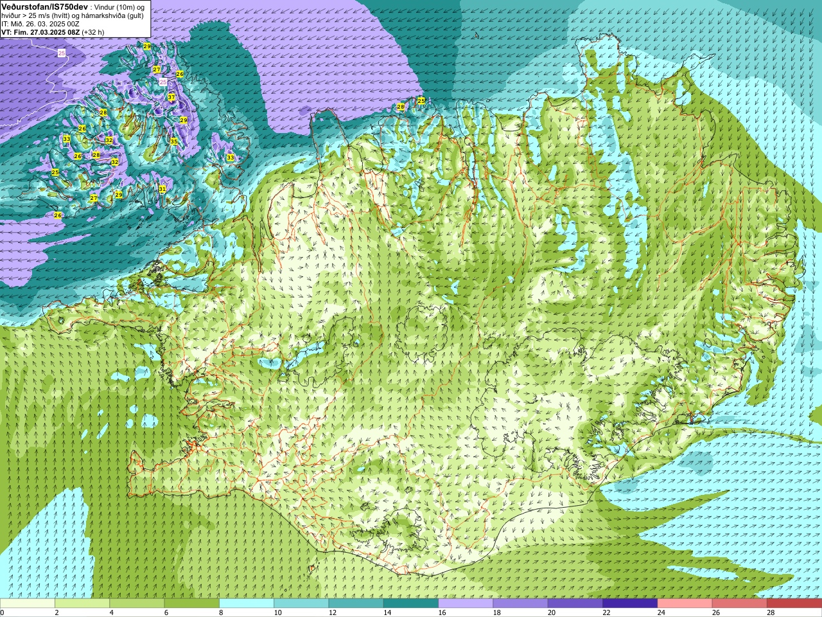Click the valid time 'VT: Fim. 27.03.2025 08Z'

coord(40,32)
